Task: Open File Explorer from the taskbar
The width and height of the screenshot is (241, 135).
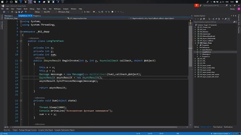Action: 16,2
